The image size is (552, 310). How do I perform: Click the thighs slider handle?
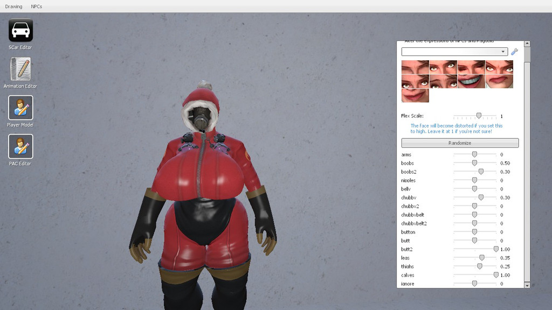pos(480,266)
